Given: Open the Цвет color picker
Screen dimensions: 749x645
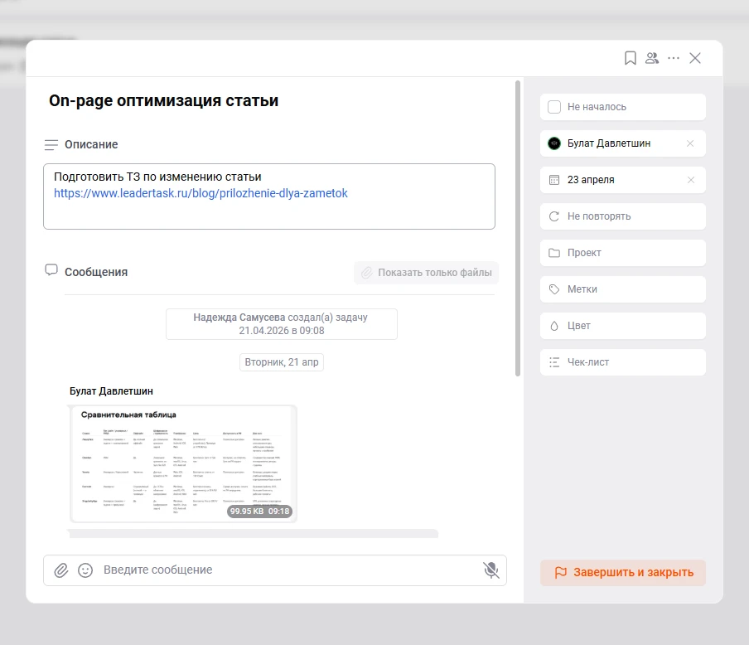Looking at the screenshot, I should [x=622, y=326].
